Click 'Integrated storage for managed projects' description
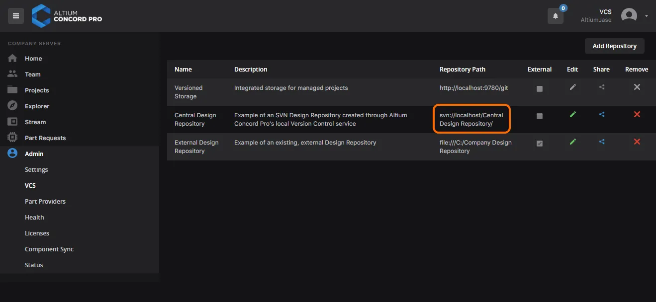Screen dimensions: 656x302 [x=291, y=88]
